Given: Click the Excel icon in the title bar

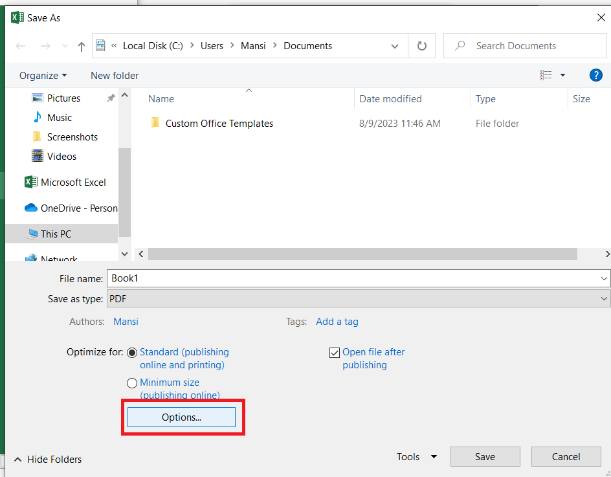Looking at the screenshot, I should 17,17.
